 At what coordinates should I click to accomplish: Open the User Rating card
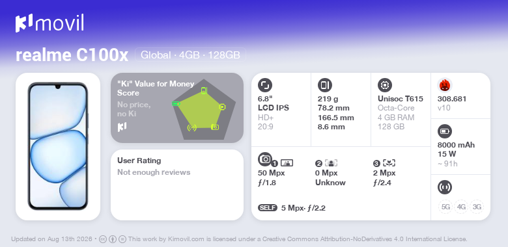click(x=177, y=185)
